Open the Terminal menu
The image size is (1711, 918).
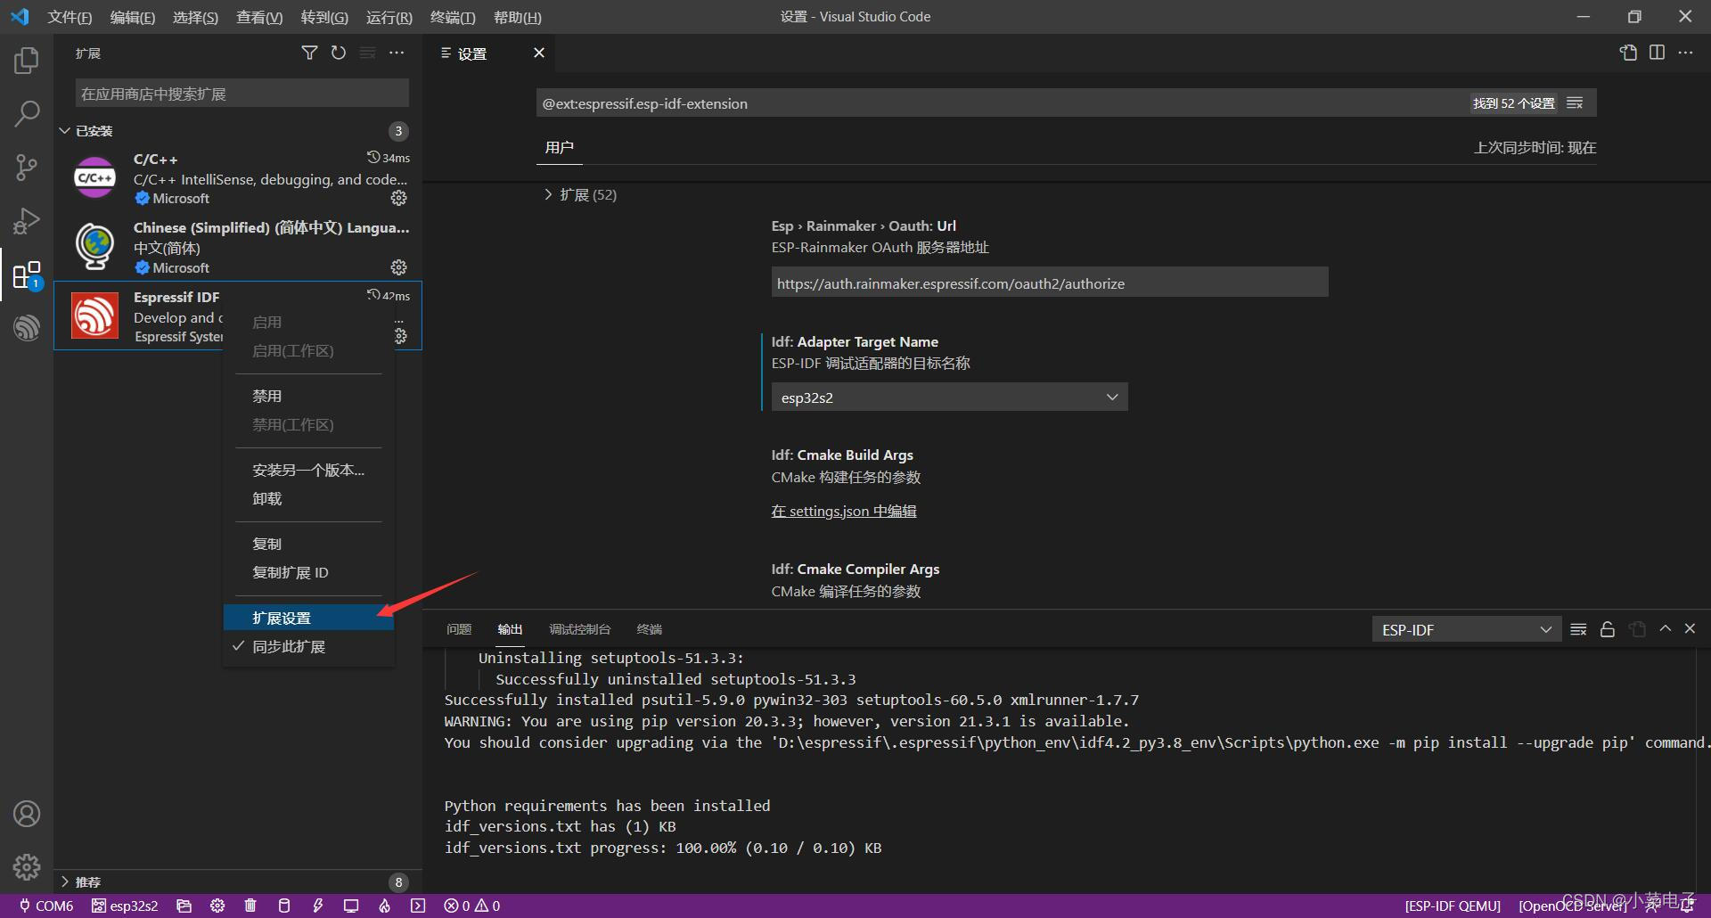tap(453, 17)
